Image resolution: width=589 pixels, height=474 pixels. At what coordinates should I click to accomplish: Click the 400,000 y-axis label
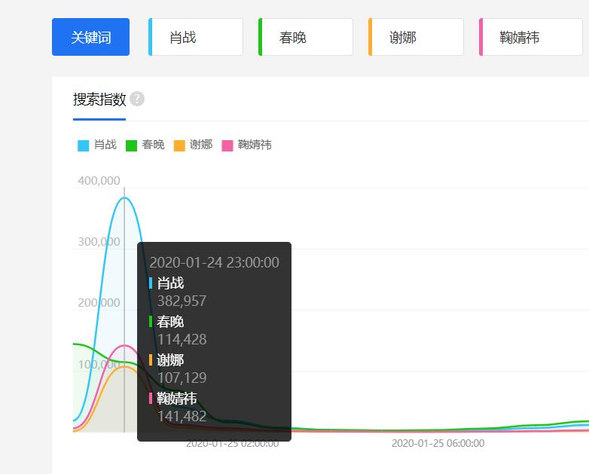coord(99,181)
